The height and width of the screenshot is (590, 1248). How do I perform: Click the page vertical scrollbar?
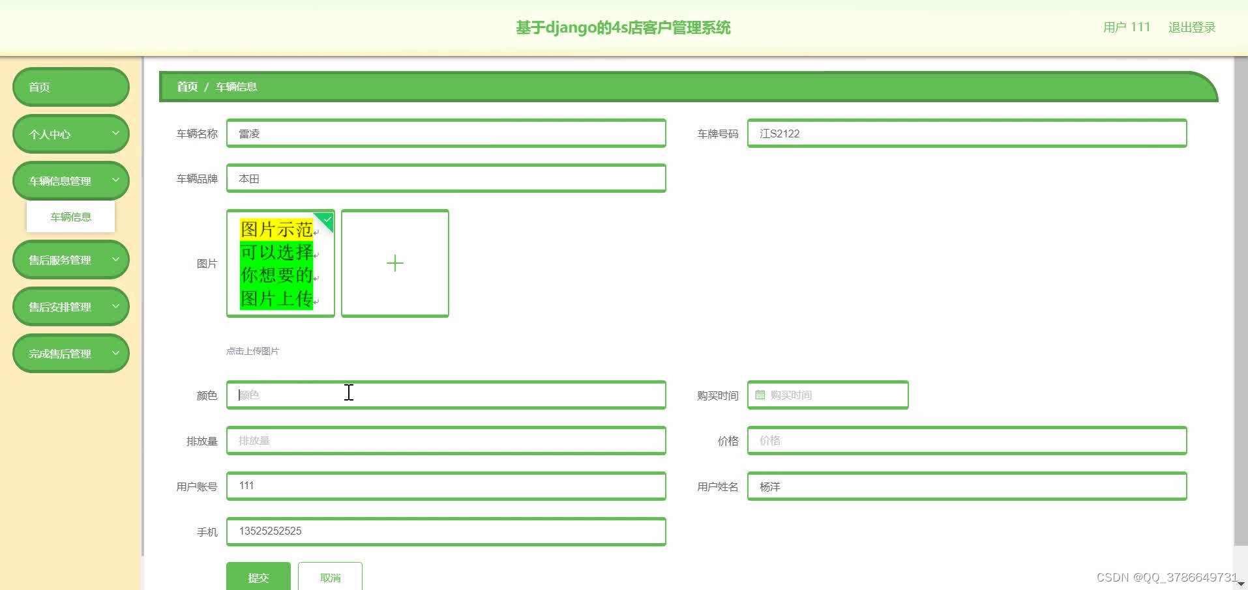pyautogui.click(x=1241, y=301)
